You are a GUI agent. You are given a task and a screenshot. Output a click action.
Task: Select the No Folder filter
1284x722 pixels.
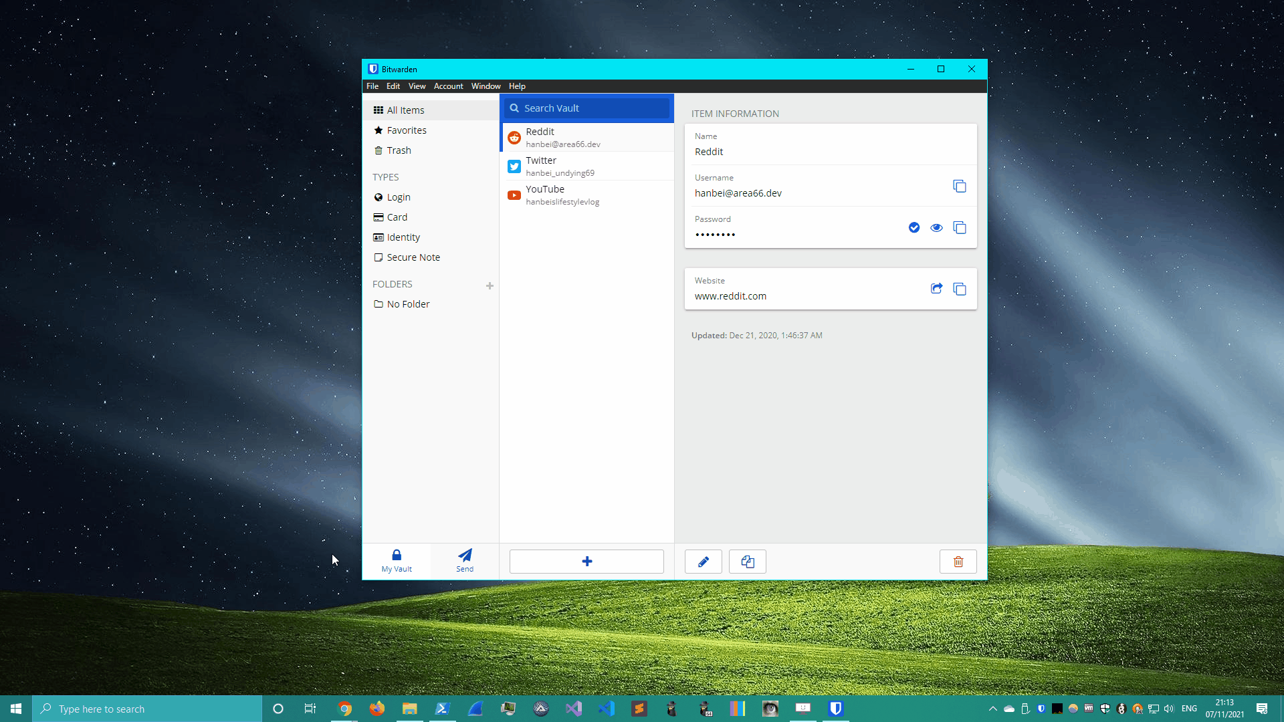[431, 304]
